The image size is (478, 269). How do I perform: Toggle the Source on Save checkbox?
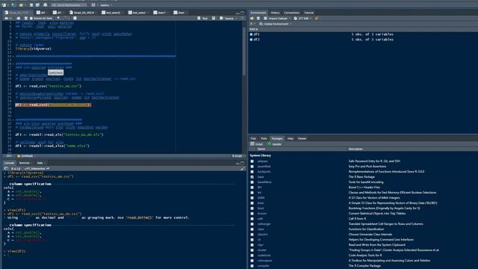pyautogui.click(x=31, y=18)
